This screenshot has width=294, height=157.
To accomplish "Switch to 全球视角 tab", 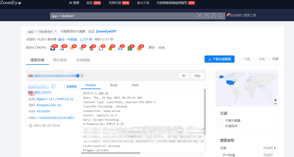I will click(83, 60).
